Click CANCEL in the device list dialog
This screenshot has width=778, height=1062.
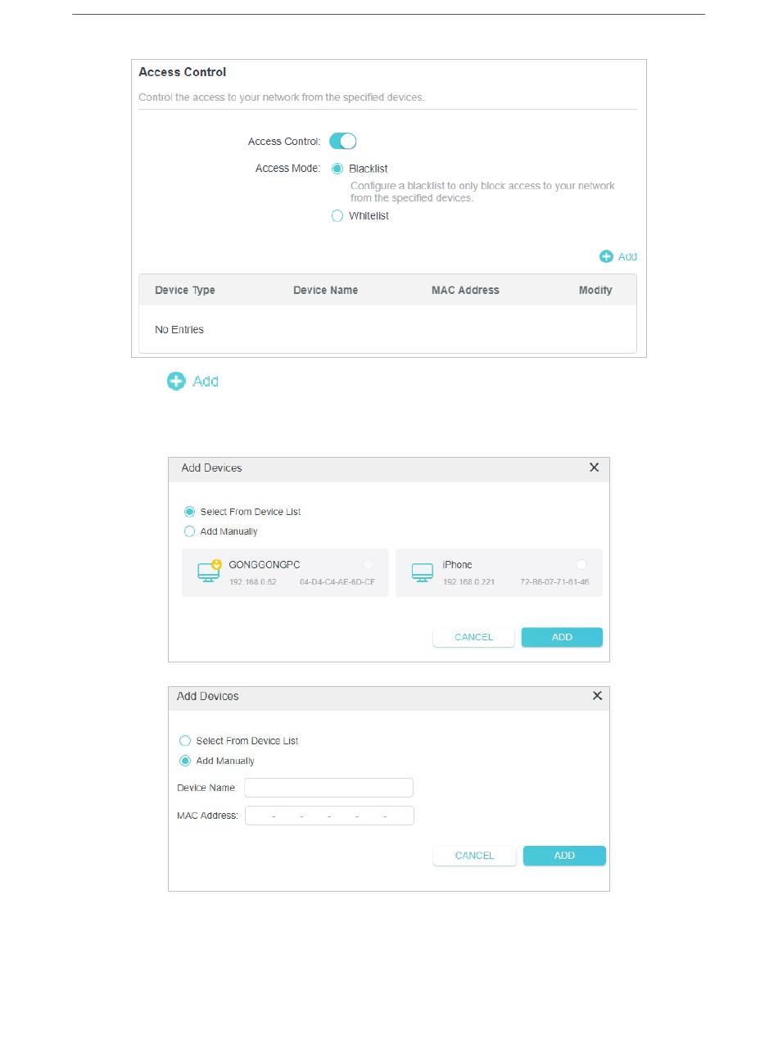click(x=474, y=637)
